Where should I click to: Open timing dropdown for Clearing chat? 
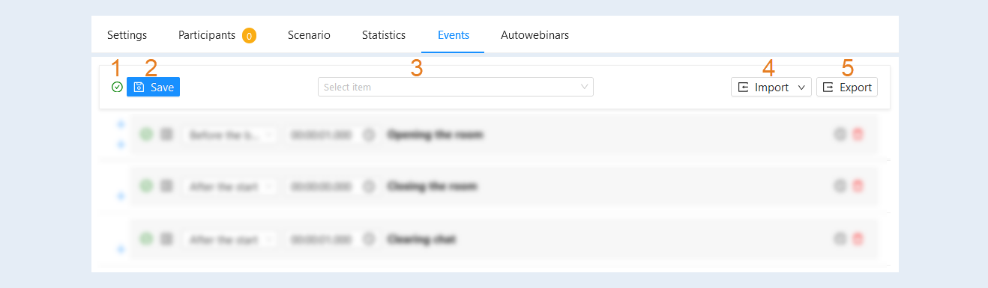(x=230, y=240)
